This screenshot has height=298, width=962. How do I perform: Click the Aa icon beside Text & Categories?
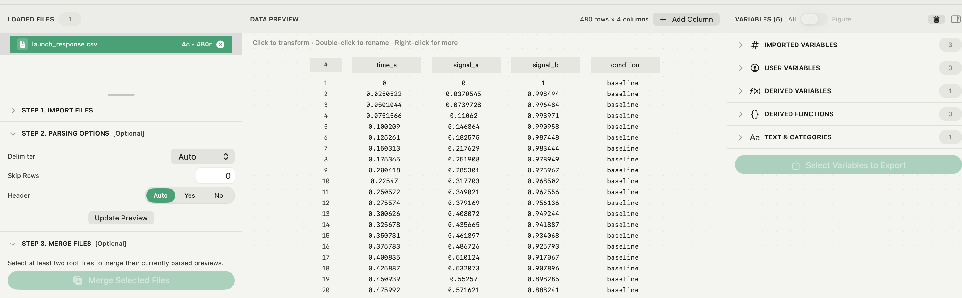coord(755,137)
